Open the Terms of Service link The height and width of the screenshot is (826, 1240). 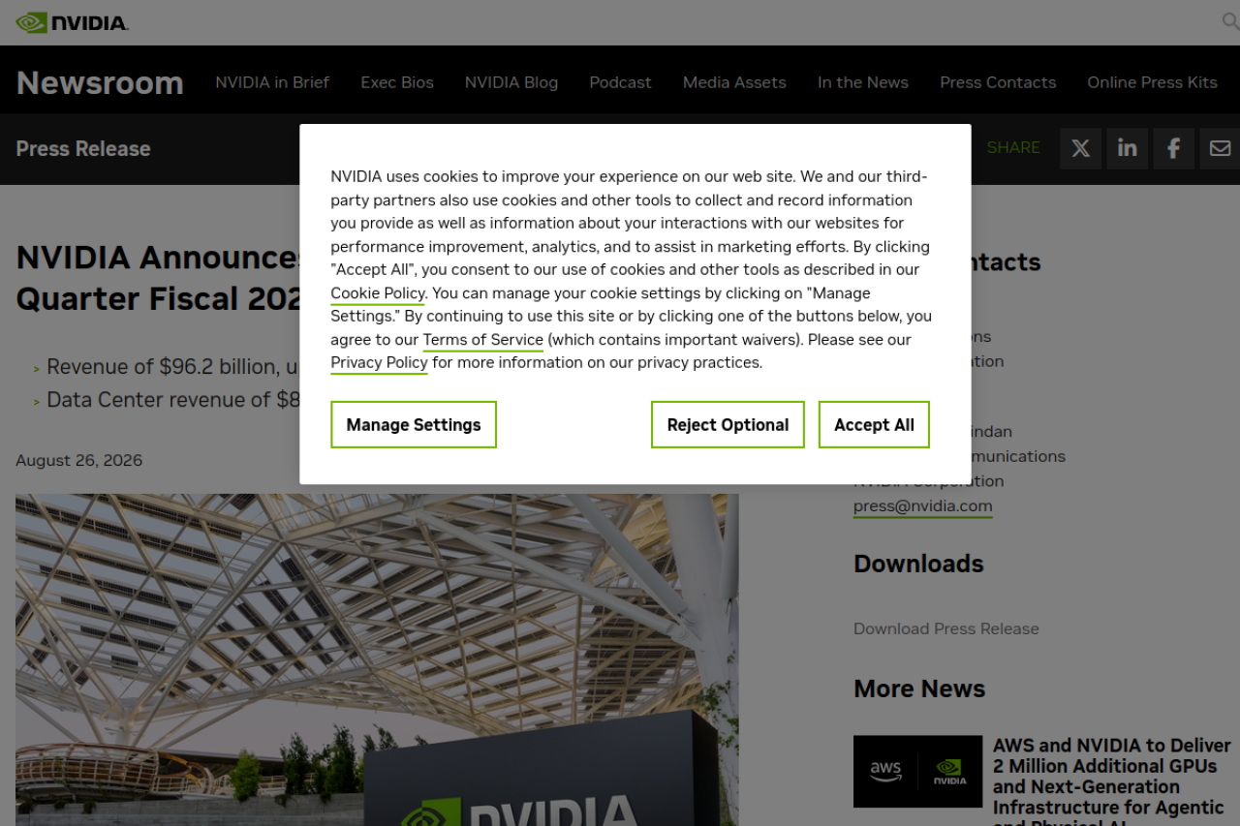(482, 340)
